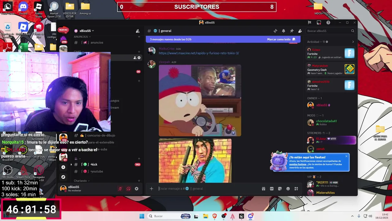The height and width of the screenshot is (221, 392).
Task: Click the create invite icon beside channel gear
Action: tap(135, 58)
